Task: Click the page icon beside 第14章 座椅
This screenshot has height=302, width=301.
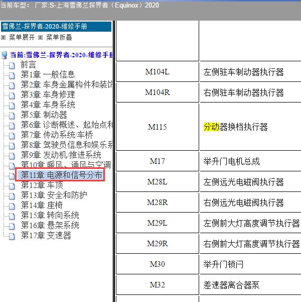Action: 12,207
